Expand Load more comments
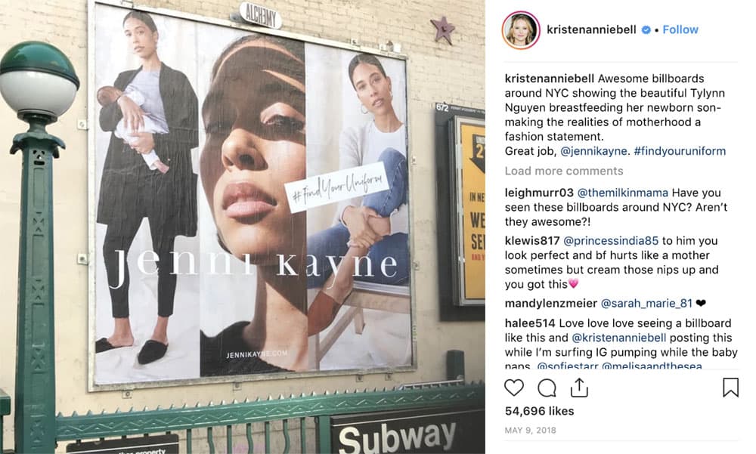The image size is (756, 454). point(564,171)
